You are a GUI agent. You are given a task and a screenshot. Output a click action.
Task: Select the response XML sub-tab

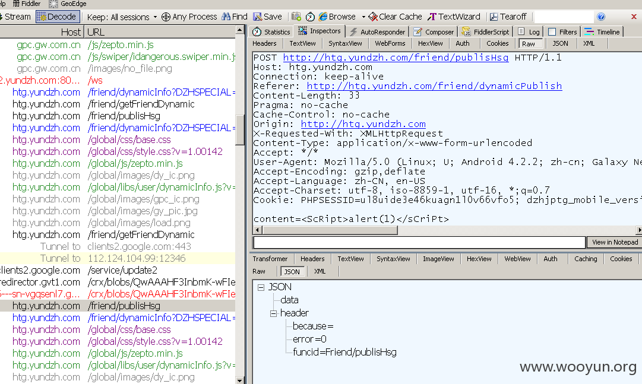(x=320, y=271)
